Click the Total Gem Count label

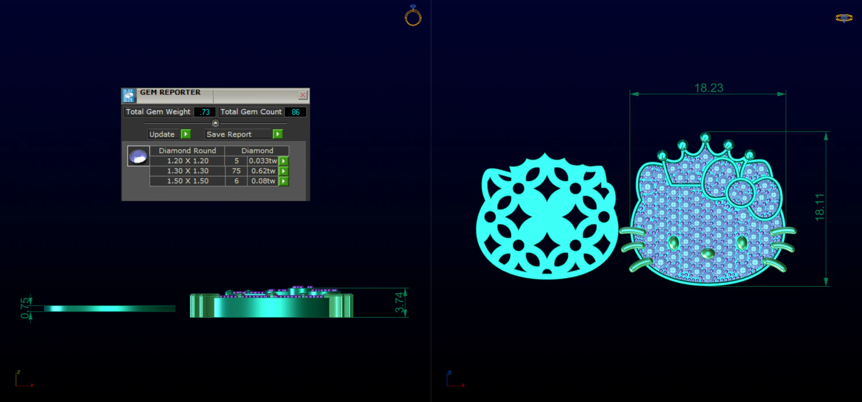(x=251, y=112)
